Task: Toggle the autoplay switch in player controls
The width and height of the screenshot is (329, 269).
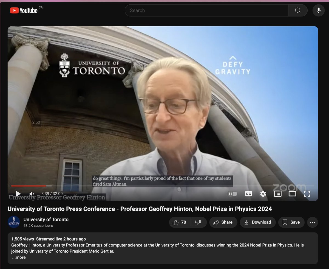Action: [232, 194]
